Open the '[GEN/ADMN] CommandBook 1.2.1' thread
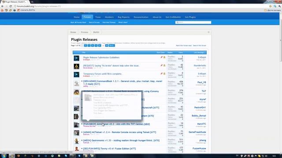 click(x=122, y=83)
